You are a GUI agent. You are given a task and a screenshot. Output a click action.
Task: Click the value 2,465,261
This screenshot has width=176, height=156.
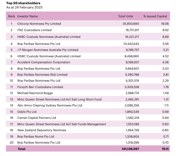[x=132, y=99]
